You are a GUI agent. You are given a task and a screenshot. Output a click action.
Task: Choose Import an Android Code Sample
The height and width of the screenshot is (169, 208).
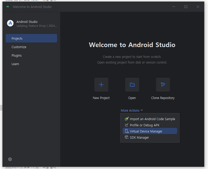click(x=150, y=119)
